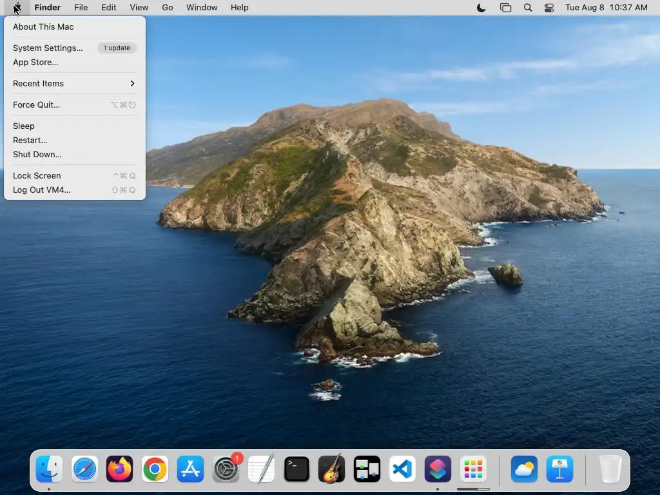Open Control Center in menu bar
660x495 pixels.
coord(549,8)
